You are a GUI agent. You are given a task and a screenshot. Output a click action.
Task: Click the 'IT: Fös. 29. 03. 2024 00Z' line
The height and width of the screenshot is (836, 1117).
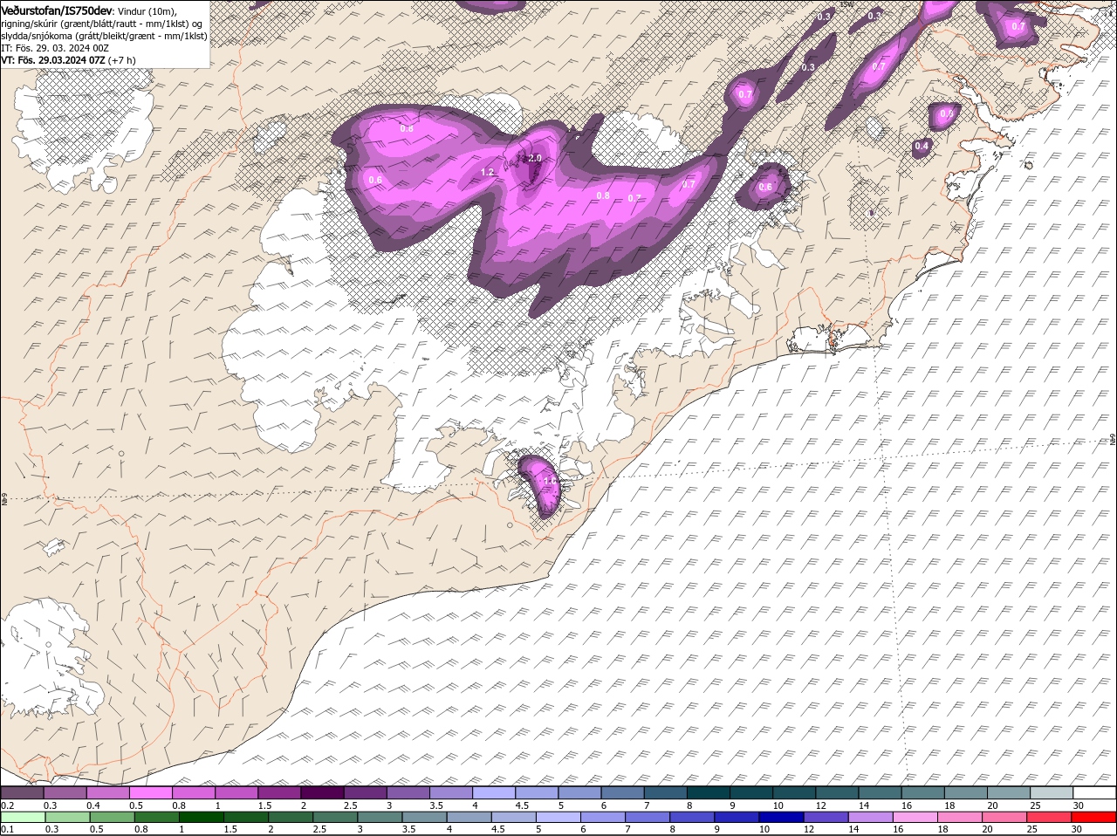[55, 48]
